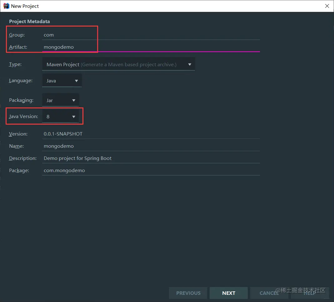Click the Language label
This screenshot has width=334, height=302.
pyautogui.click(x=21, y=81)
